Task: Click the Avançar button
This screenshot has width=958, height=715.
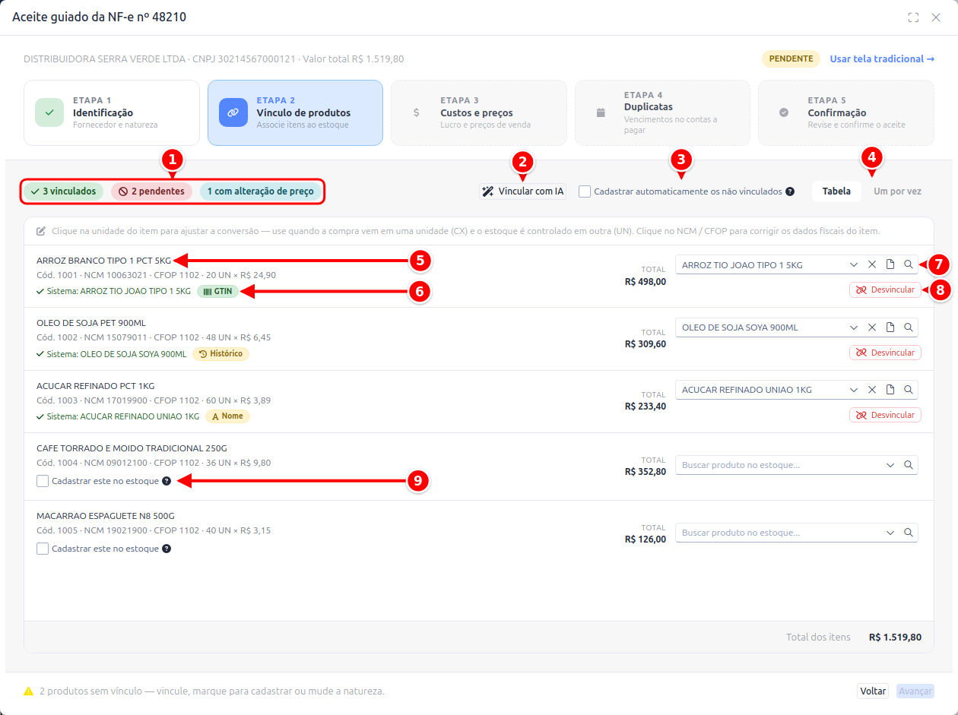Action: [x=915, y=691]
